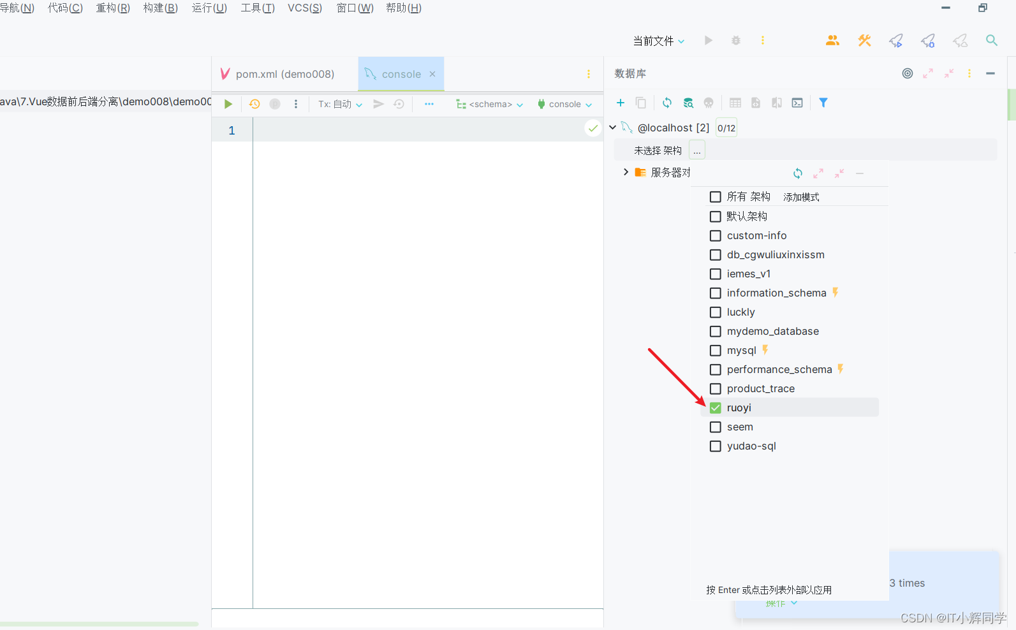Collapse all in database panel header

949,73
